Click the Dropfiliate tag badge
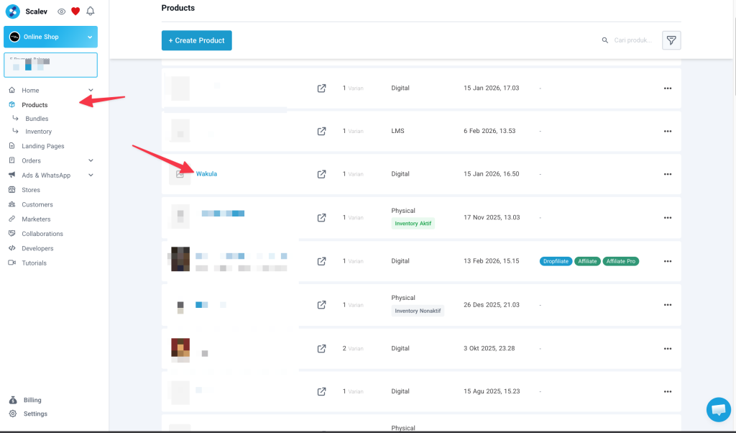Viewport: 736px width, 433px height. [x=555, y=261]
